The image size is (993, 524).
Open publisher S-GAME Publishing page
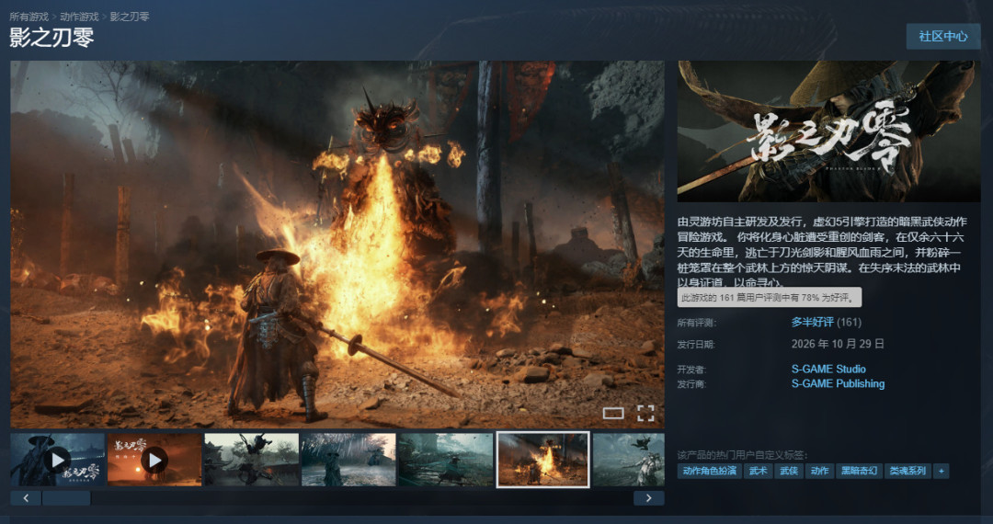838,383
